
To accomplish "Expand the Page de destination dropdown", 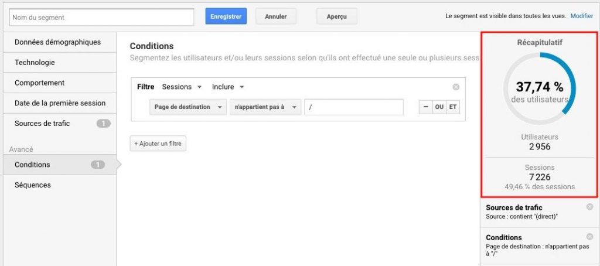I will (187, 107).
